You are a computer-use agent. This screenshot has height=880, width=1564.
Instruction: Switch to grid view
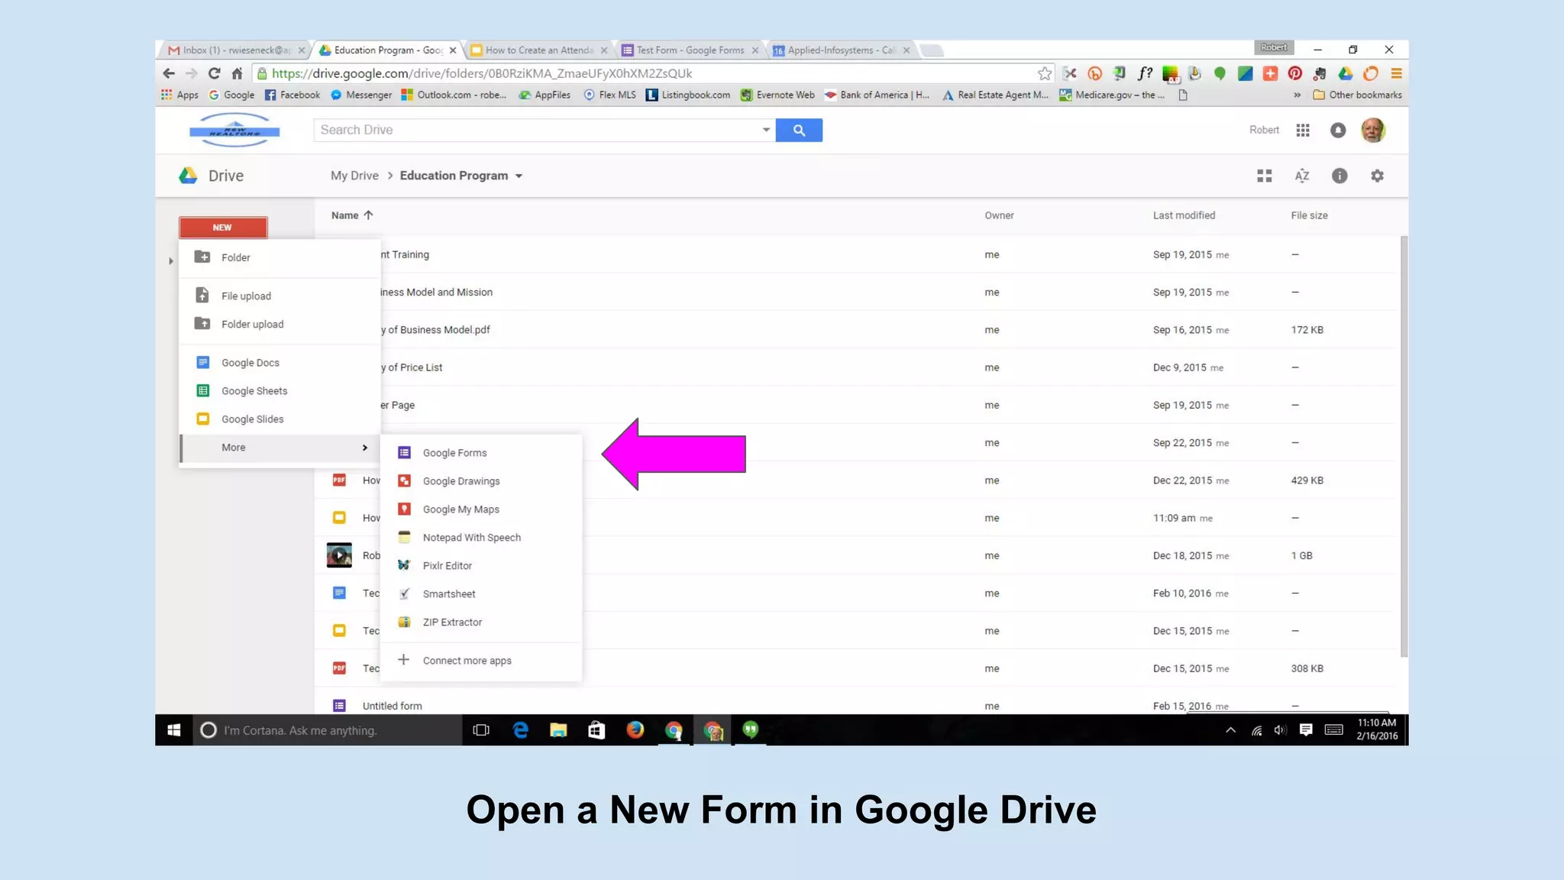pyautogui.click(x=1265, y=176)
